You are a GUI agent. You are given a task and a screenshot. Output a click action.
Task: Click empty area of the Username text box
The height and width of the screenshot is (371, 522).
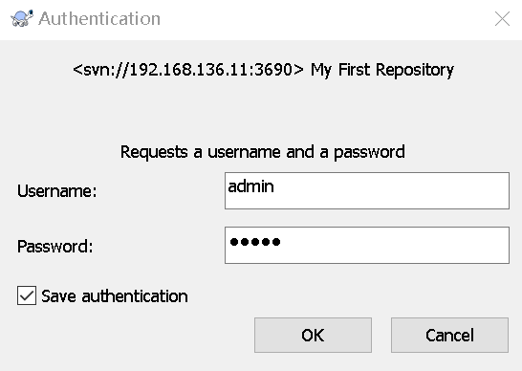[391, 190]
